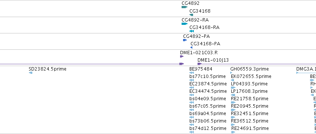
Task: Select the CG4892-PA protein feature arrow
Action: click(185, 40)
